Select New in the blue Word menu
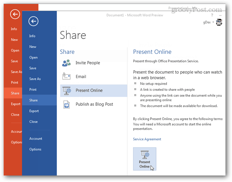 (x=33, y=47)
